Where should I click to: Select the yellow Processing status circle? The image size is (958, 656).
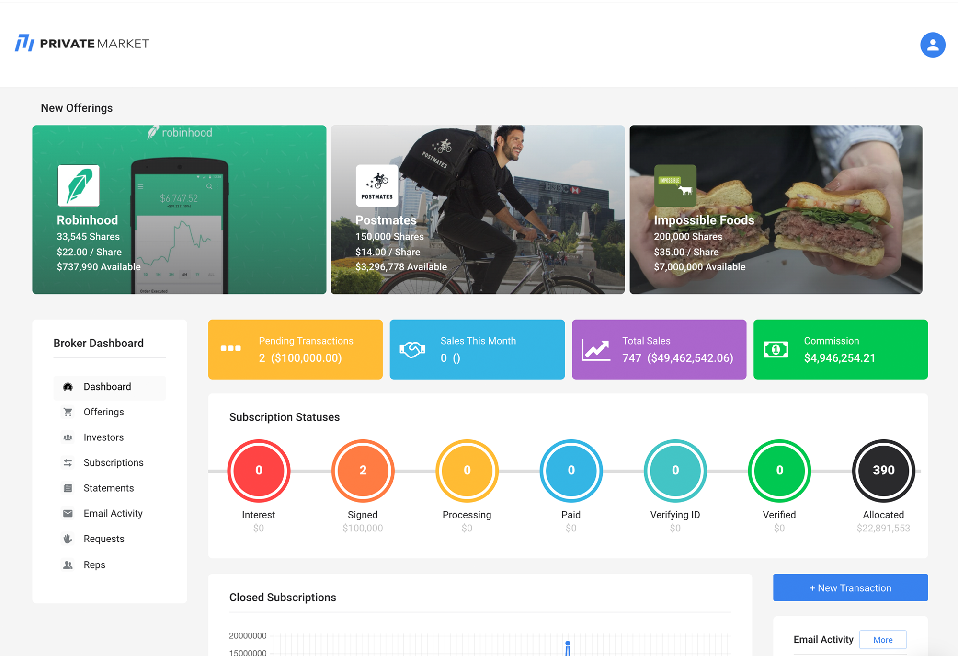tap(467, 471)
